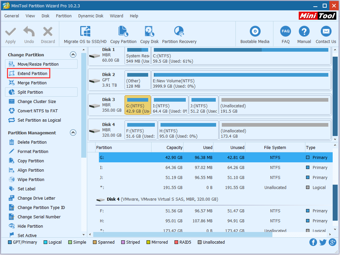Sort by the Unused column header

[x=229, y=147]
